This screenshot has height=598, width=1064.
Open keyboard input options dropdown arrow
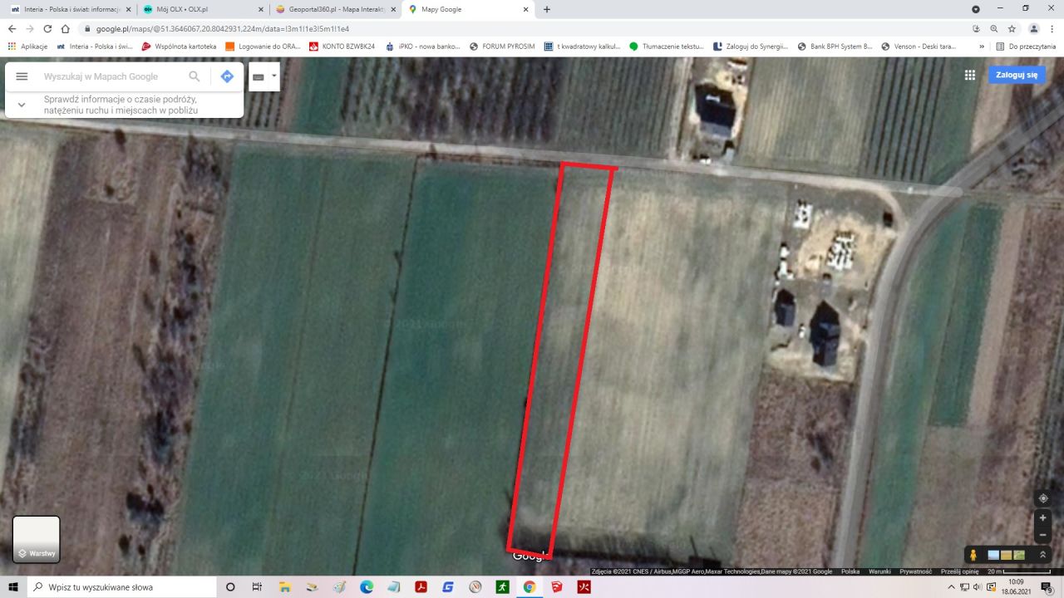274,76
